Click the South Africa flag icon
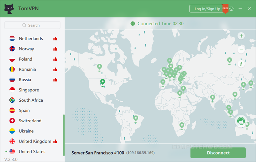This screenshot has height=162, width=256. coord(12,100)
